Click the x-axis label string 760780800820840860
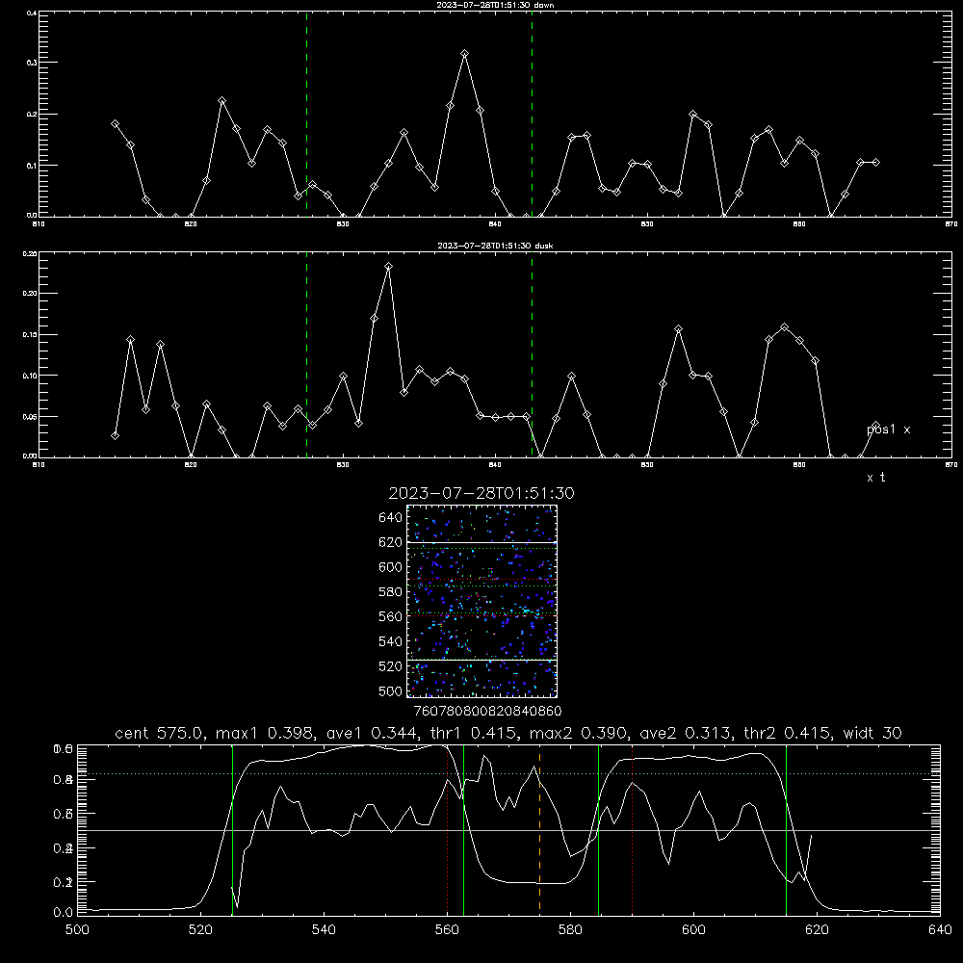This screenshot has height=963, width=963. tap(488, 712)
